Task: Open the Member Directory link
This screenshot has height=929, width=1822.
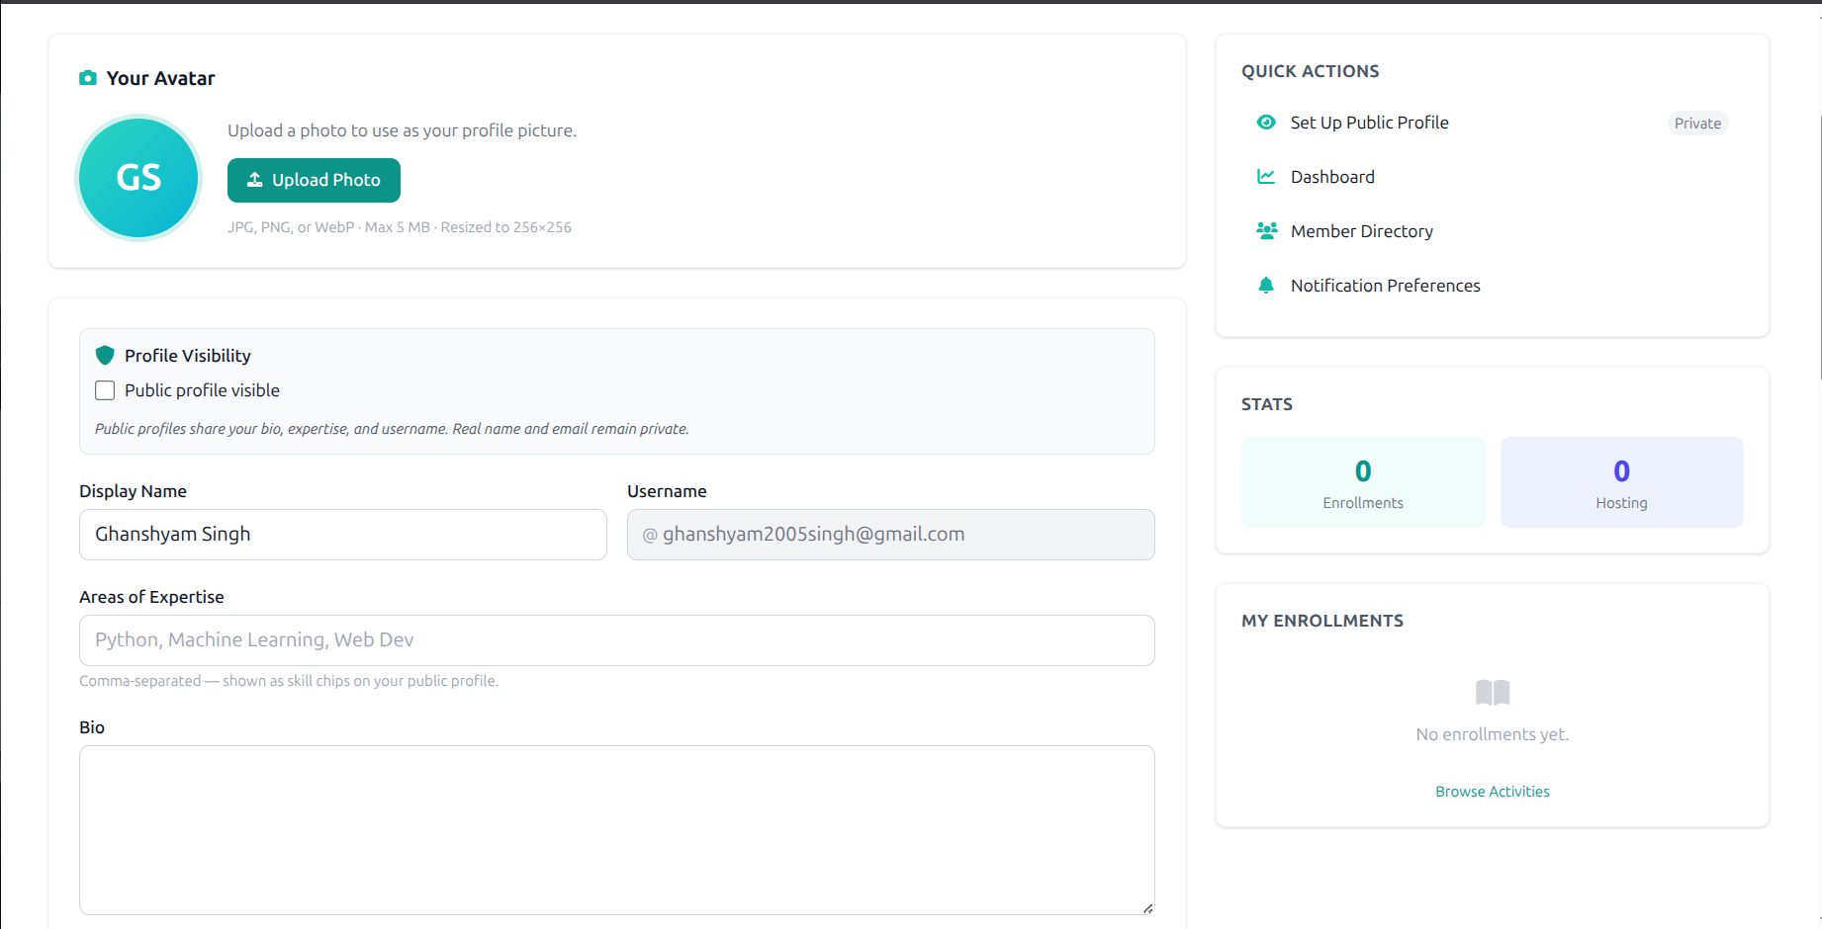Action: (1362, 231)
